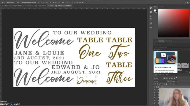Click the foreground color swatch
Image resolution: width=190 pixels, height=106 pixels.
coord(155,11)
